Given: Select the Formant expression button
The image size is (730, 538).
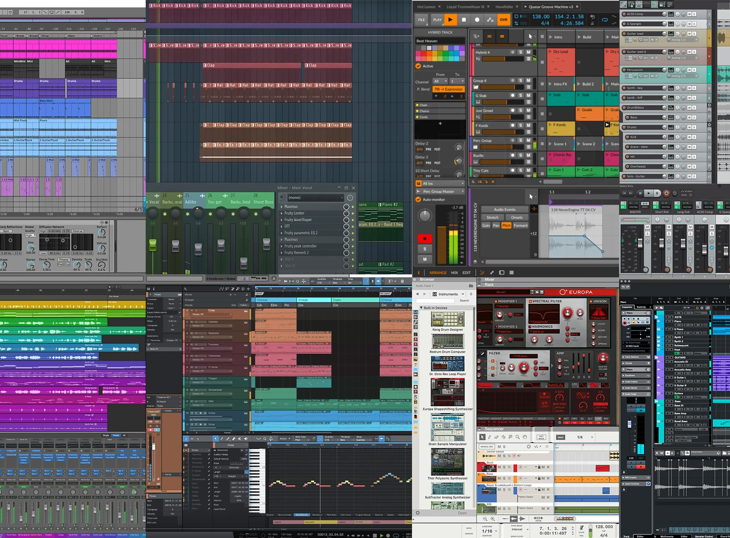Looking at the screenshot, I should [520, 225].
